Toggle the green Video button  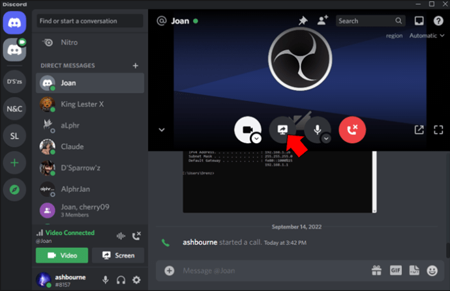(62, 255)
